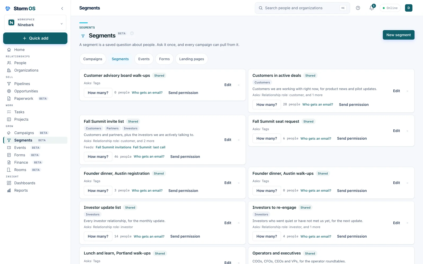Screen dimensions: 423x264
Task: Open Organizations in the sidebar
Action: click(35, 70)
